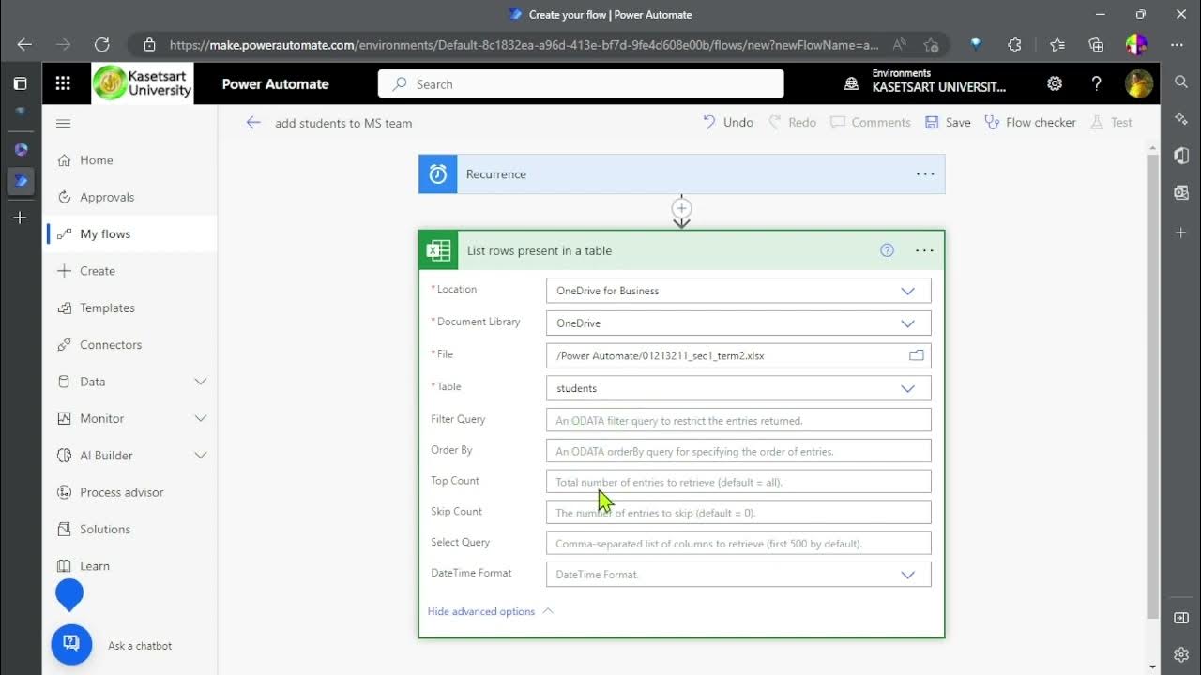Open browser settings and more menu
The width and height of the screenshot is (1201, 675).
(x=1177, y=44)
